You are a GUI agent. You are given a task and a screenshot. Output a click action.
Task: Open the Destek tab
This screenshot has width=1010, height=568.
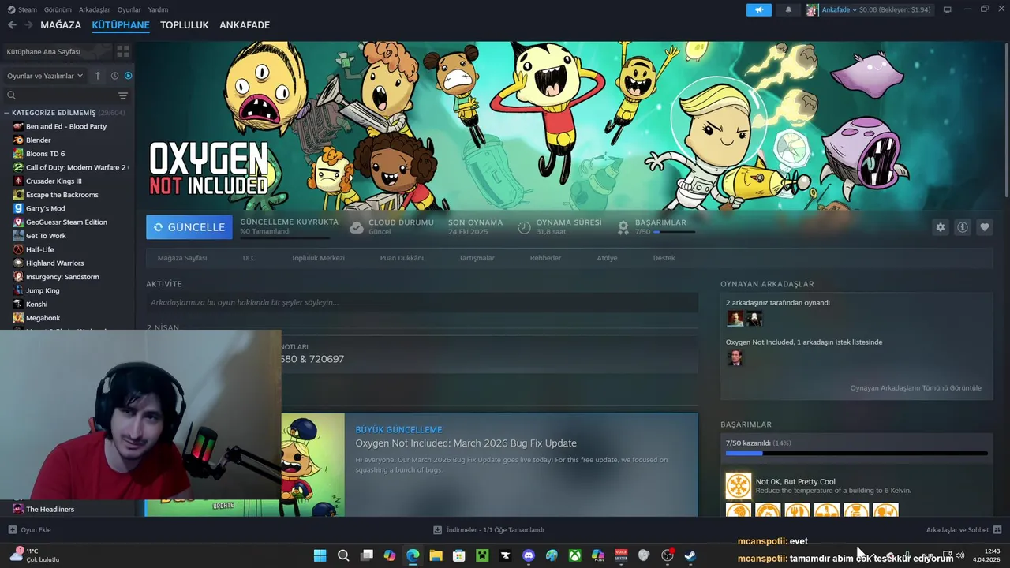point(664,258)
